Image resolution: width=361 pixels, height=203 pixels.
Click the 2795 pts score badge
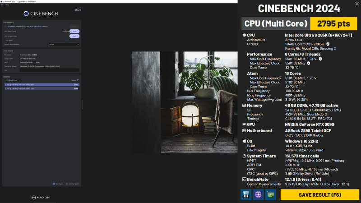[333, 23]
